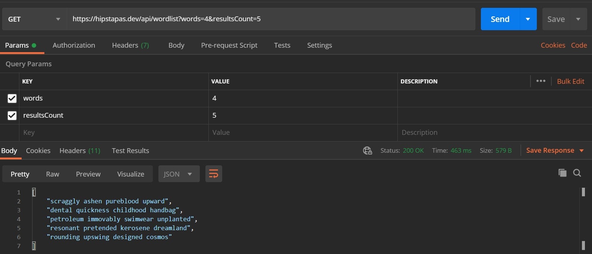Open the response Headers (11) tab
The height and width of the screenshot is (254, 592).
[80, 150]
